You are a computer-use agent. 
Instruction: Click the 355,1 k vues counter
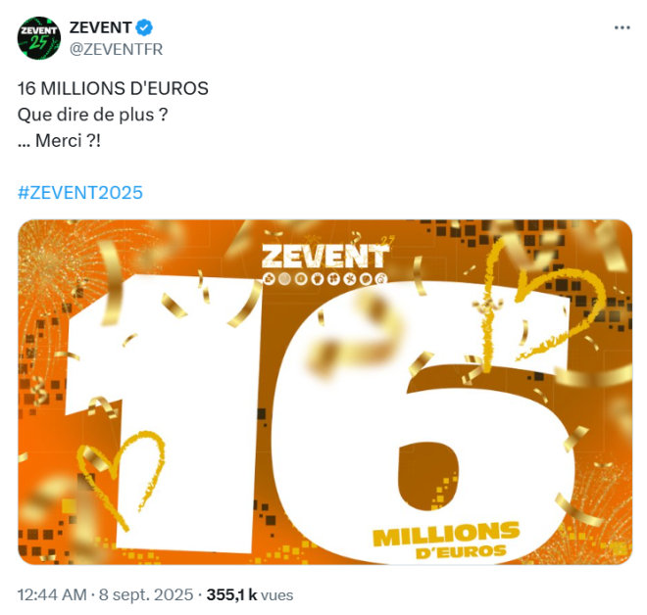pyautogui.click(x=250, y=594)
